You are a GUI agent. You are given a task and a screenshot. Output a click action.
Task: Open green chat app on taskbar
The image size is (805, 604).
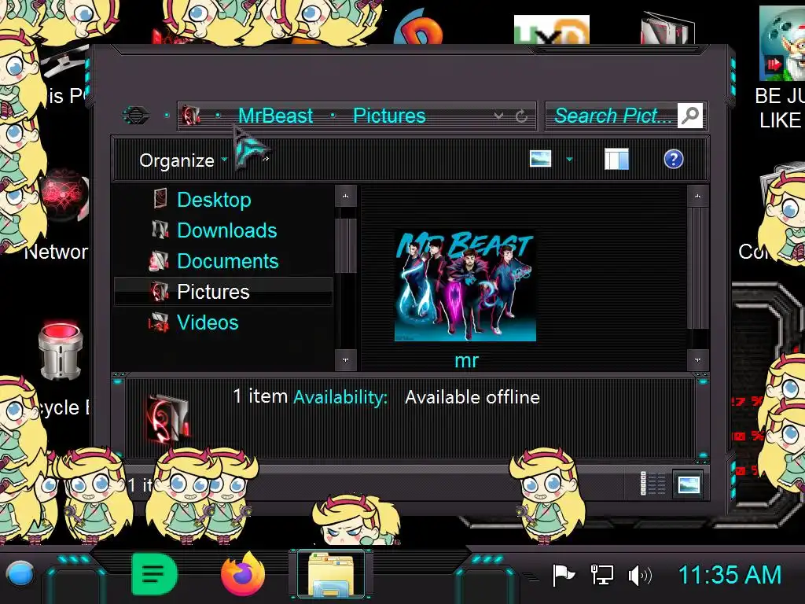coord(154,573)
